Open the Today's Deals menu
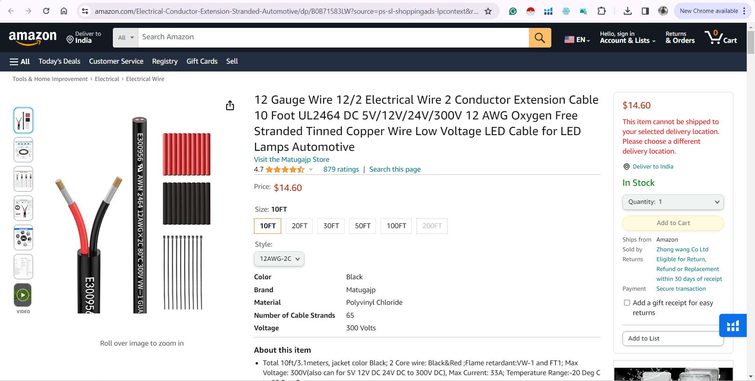Screen dimensions: 755x381 59,62
